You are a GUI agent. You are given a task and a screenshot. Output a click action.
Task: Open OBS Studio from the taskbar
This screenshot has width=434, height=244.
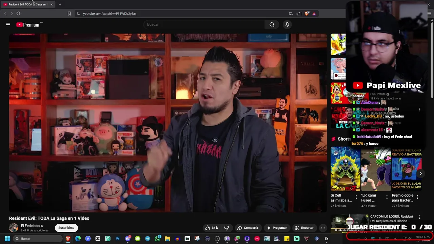(217, 239)
